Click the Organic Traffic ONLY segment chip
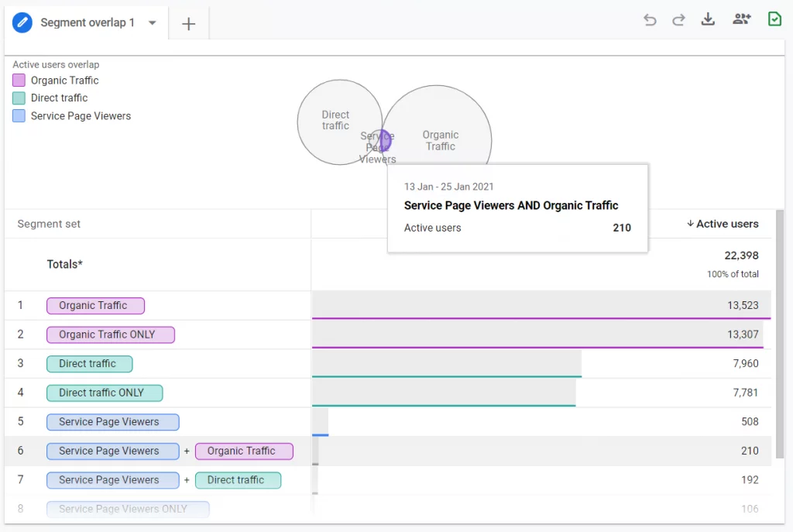This screenshot has height=532, width=793. [x=111, y=335]
